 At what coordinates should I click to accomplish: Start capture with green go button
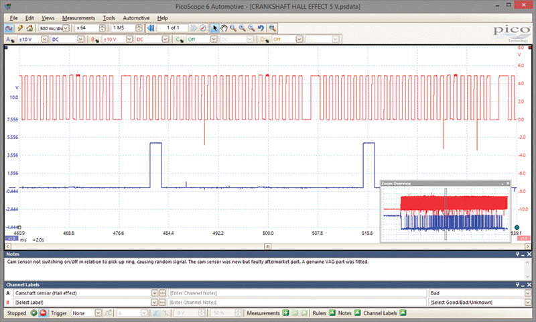(33, 313)
